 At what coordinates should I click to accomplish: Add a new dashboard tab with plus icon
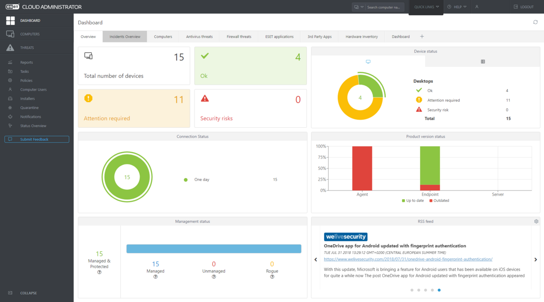pyautogui.click(x=422, y=37)
